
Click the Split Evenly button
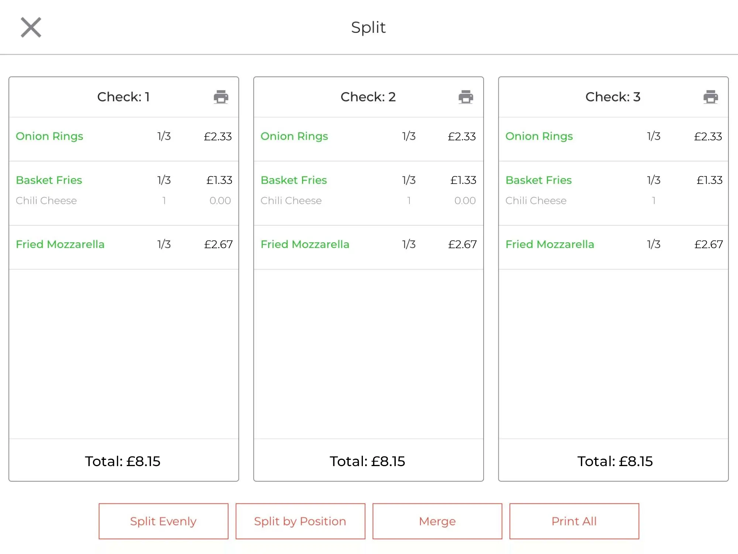coord(163,521)
